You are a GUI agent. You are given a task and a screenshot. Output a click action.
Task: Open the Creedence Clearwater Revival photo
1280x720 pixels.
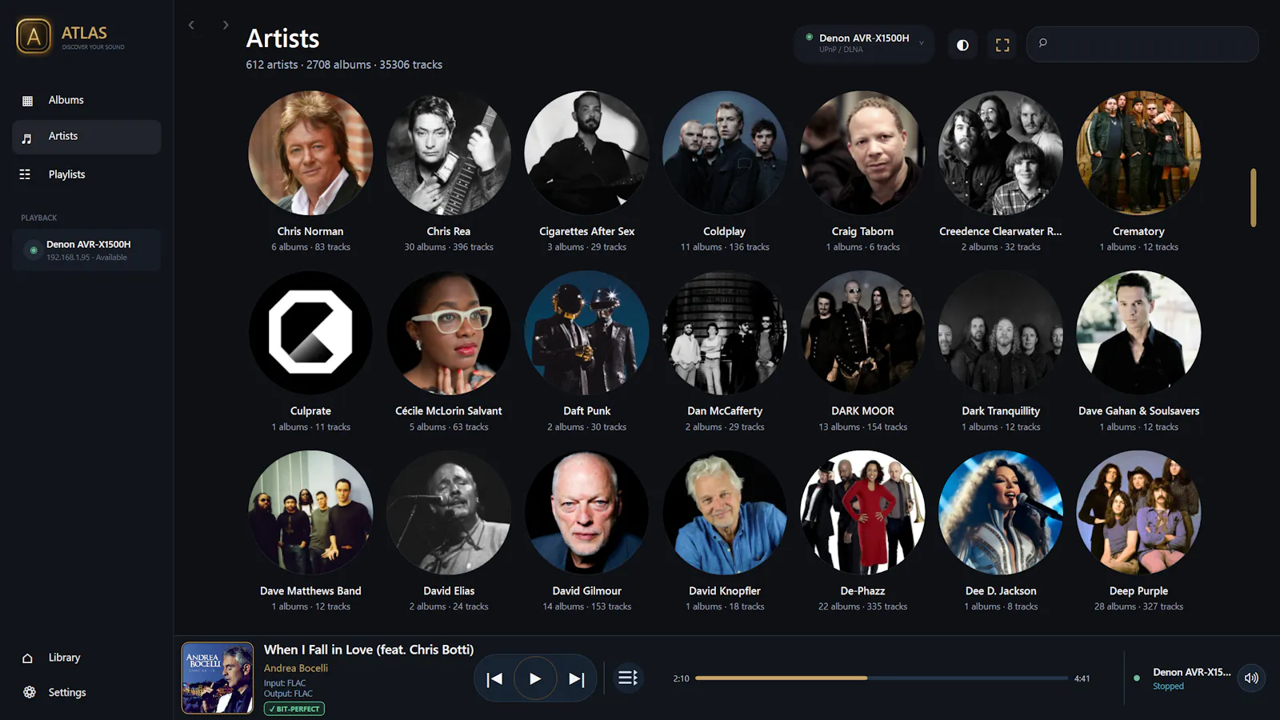1001,153
